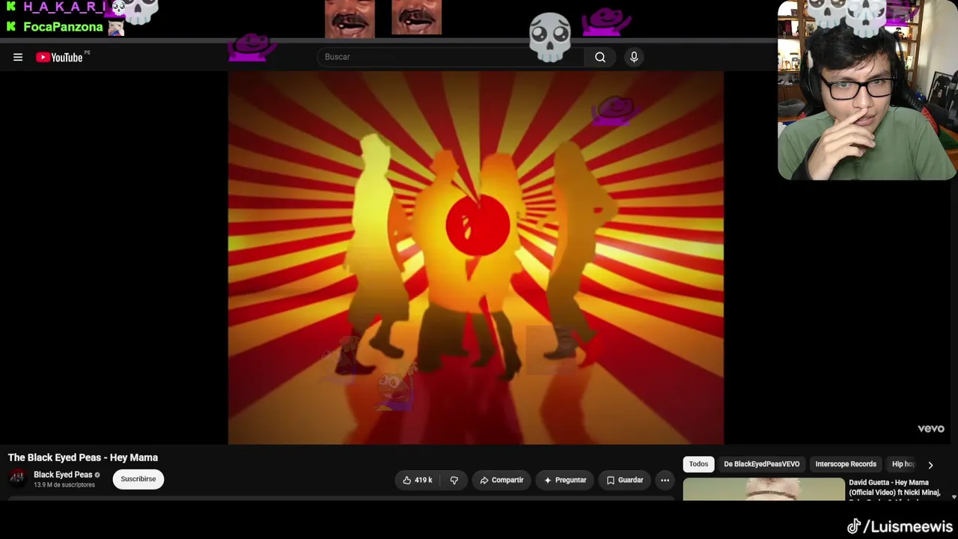Image resolution: width=958 pixels, height=539 pixels.
Task: Like the video with 419 k likes
Action: tap(418, 480)
